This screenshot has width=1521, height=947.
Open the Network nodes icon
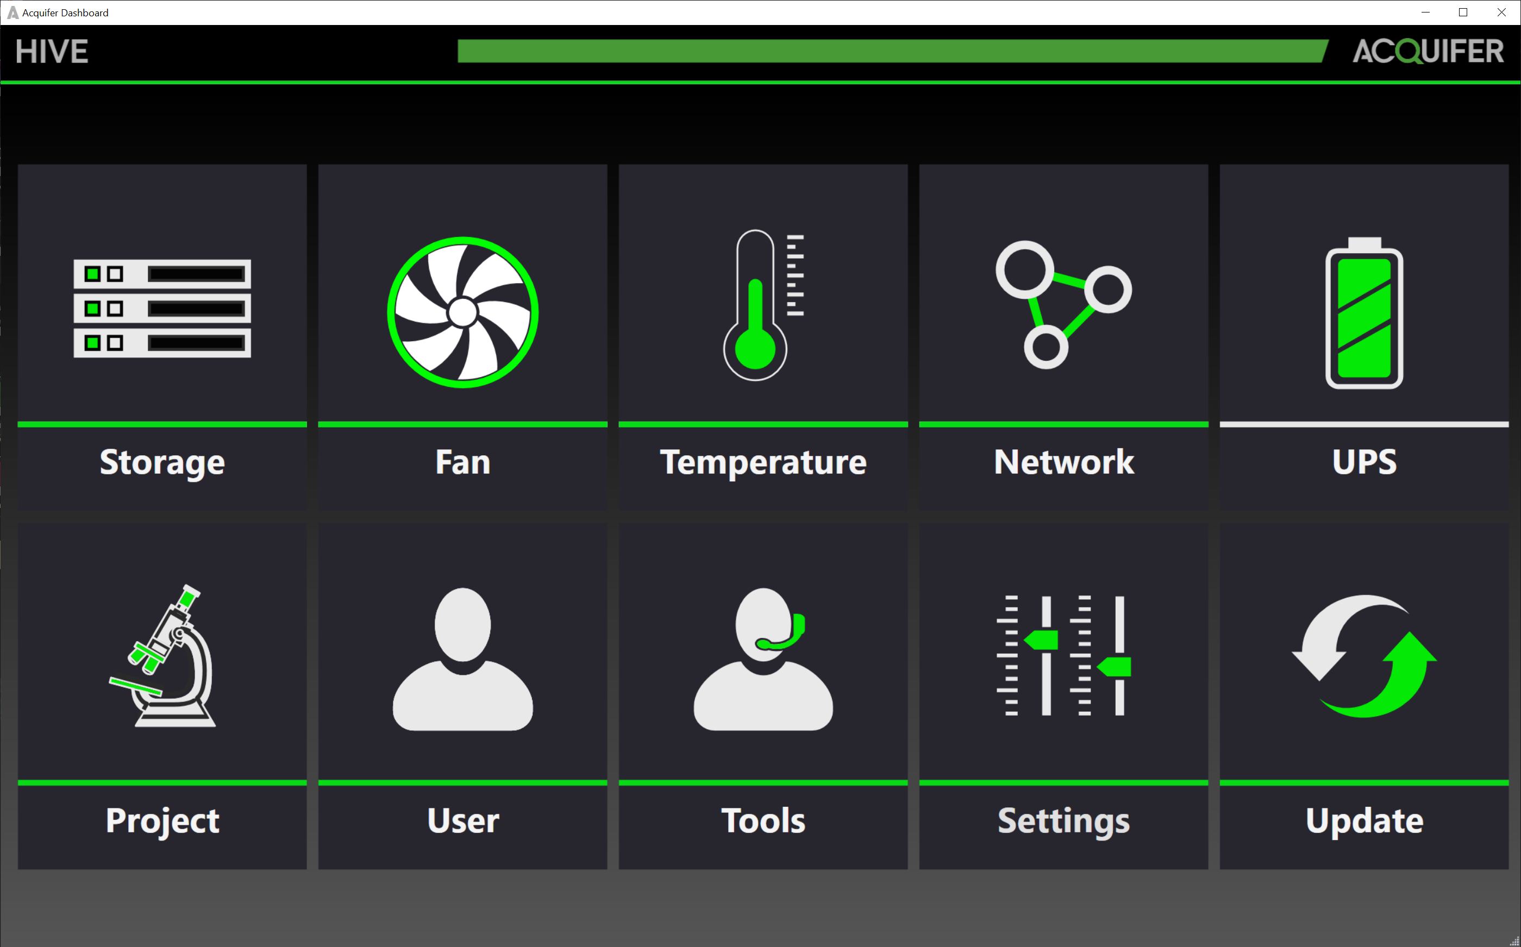coord(1063,305)
